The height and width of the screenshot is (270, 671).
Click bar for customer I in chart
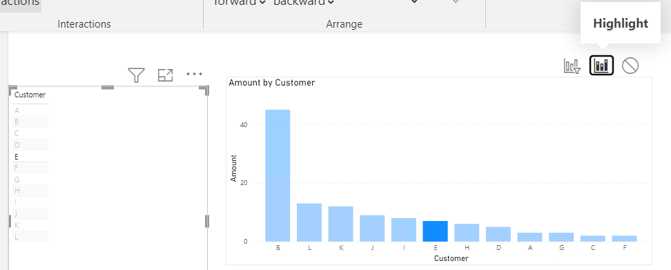pos(404,230)
